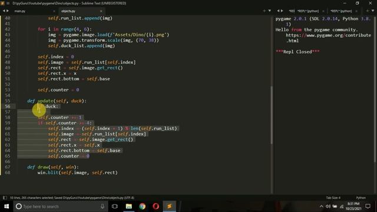Click the editor vertical scrollbar thumb
The width and height of the screenshot is (377, 212).
(272, 115)
